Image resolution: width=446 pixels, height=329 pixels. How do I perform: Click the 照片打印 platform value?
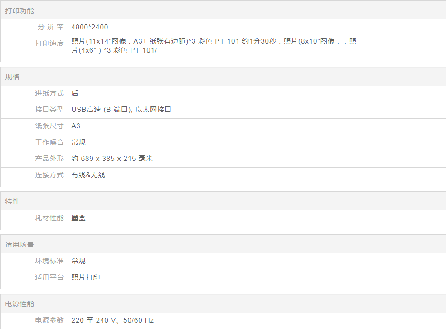(86, 277)
